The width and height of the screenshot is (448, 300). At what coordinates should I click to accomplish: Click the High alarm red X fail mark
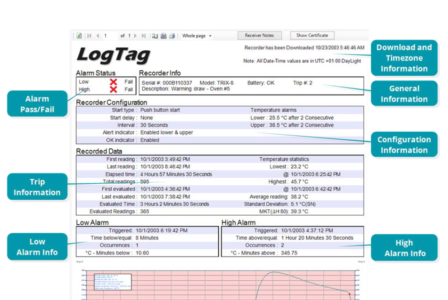coord(113,89)
